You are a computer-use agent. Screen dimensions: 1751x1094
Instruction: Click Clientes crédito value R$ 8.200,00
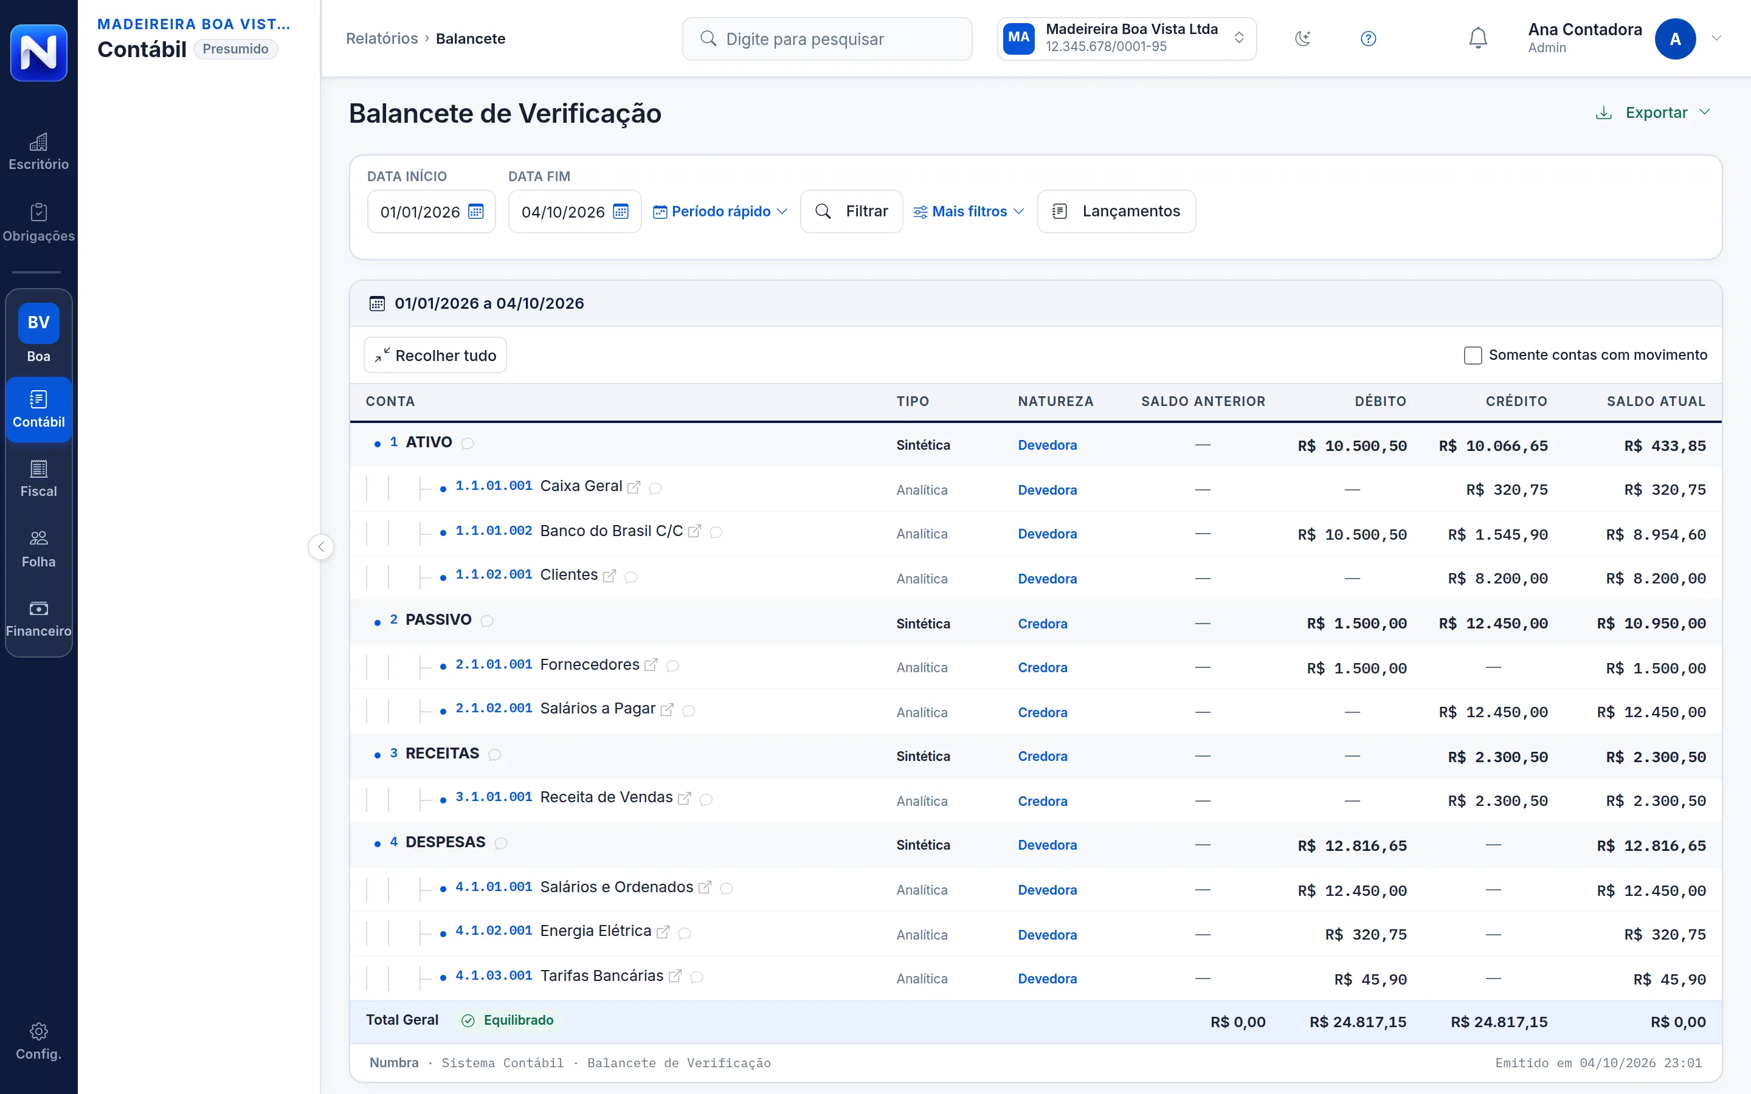[x=1497, y=579]
